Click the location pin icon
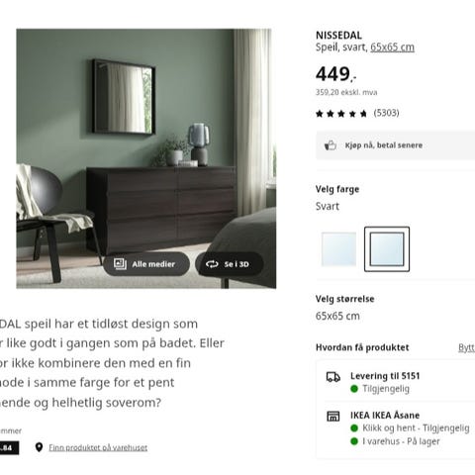This screenshot has width=475, height=475. pyautogui.click(x=39, y=447)
